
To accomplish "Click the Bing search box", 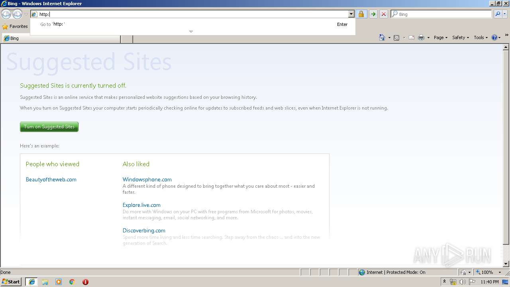I will point(441,14).
